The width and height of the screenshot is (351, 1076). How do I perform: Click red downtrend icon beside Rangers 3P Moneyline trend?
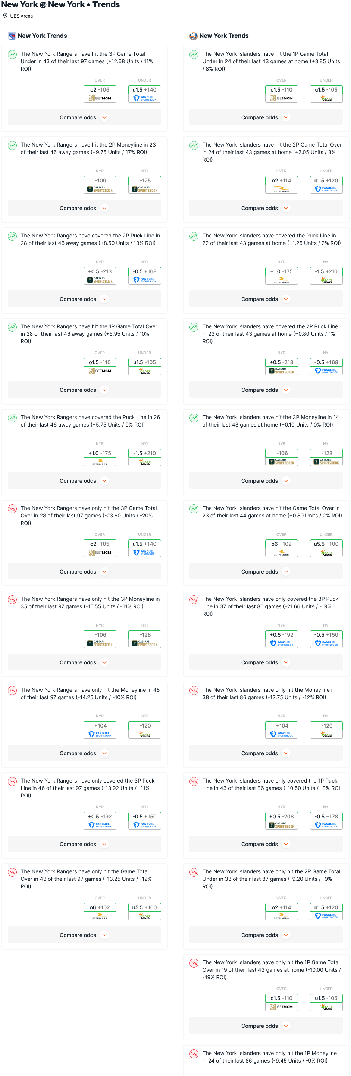click(x=13, y=599)
